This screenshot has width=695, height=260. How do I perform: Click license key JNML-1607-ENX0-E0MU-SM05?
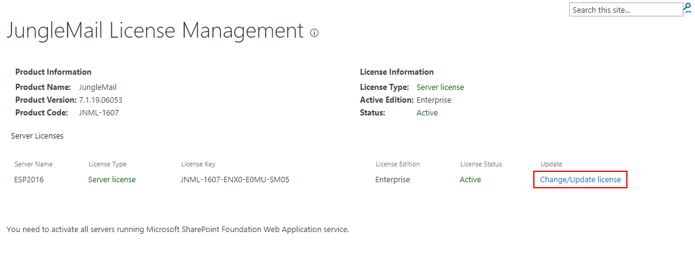[x=235, y=180]
